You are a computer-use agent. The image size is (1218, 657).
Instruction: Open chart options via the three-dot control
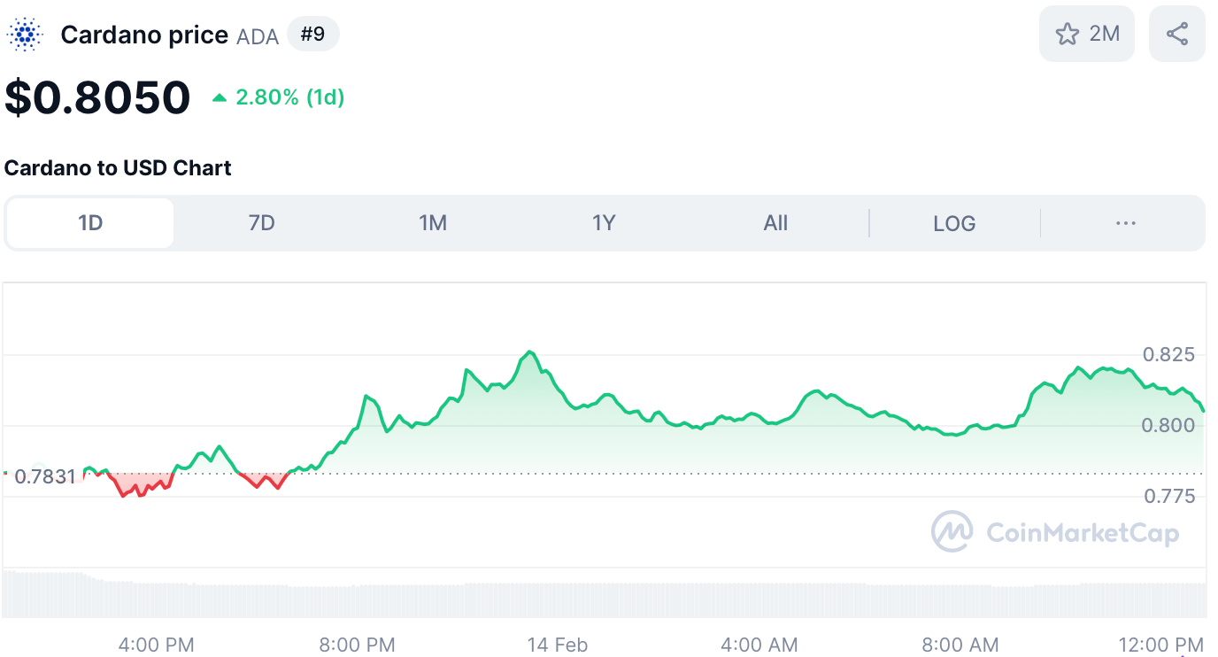1125,223
